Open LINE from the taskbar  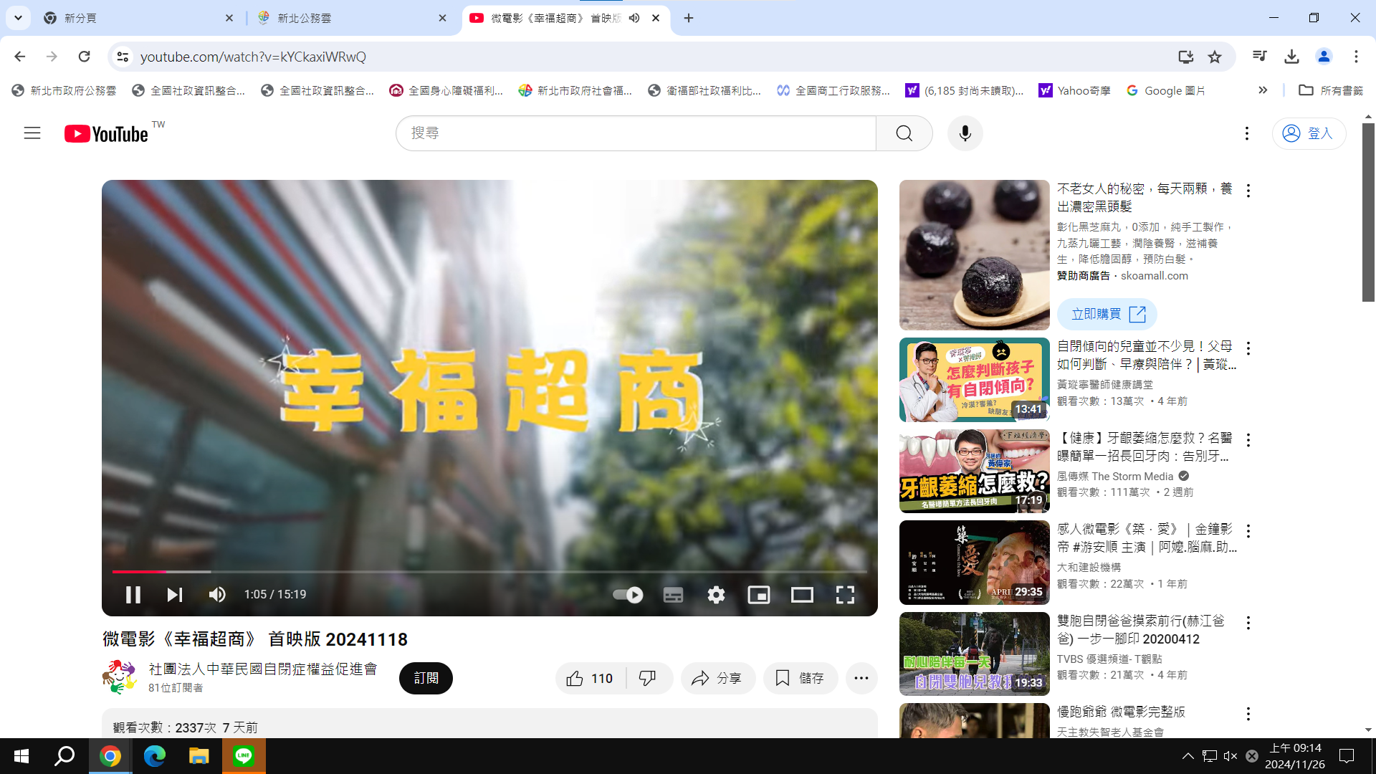(x=244, y=756)
